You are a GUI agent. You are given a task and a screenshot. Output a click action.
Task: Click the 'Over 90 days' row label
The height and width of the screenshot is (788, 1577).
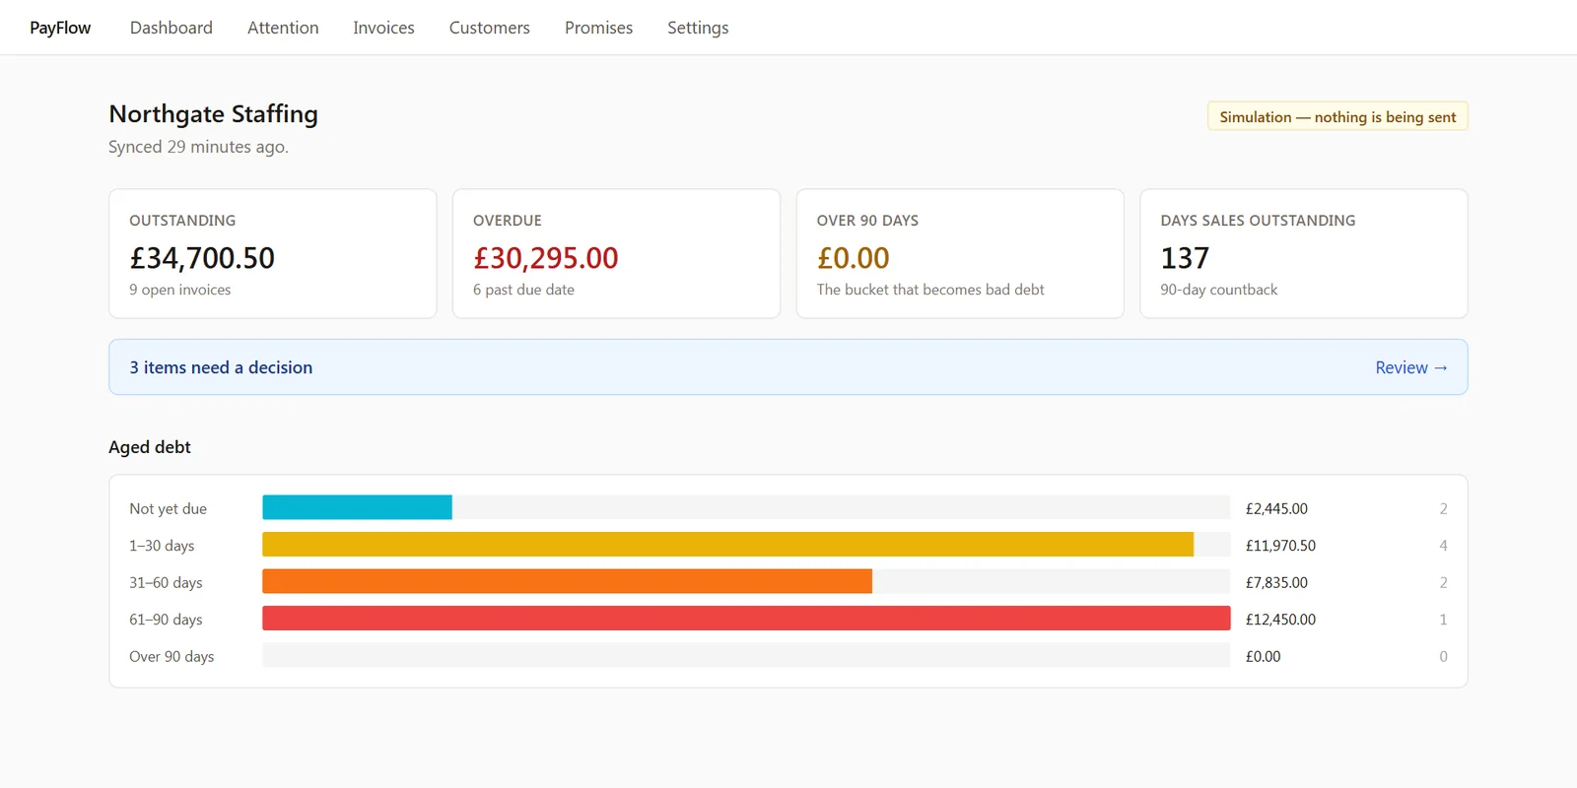tap(171, 656)
